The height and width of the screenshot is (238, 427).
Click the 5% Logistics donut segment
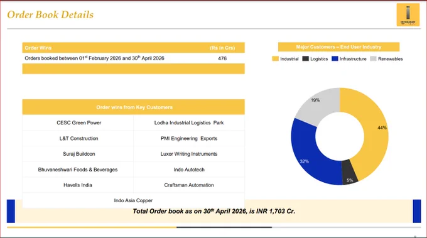tap(349, 173)
